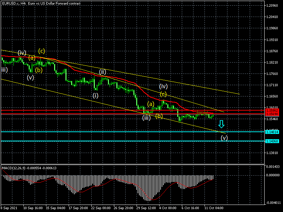Click the cyan downward arrow on the chart
The image size is (283, 212).
click(x=221, y=124)
